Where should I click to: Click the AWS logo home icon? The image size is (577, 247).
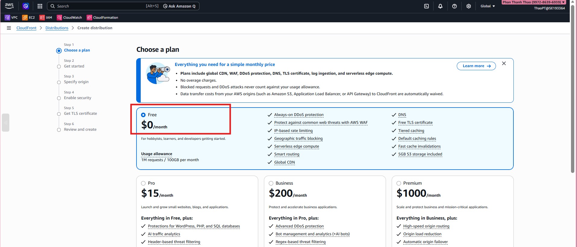pos(9,6)
